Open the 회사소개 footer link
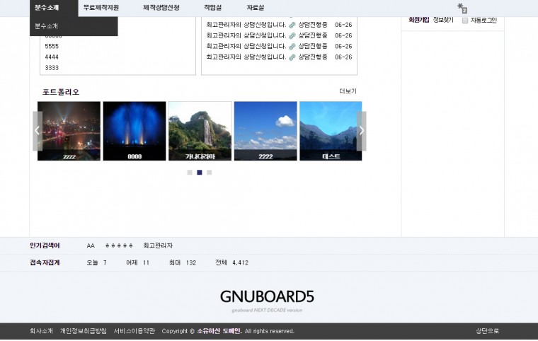This screenshot has height=341, width=538. tap(42, 331)
